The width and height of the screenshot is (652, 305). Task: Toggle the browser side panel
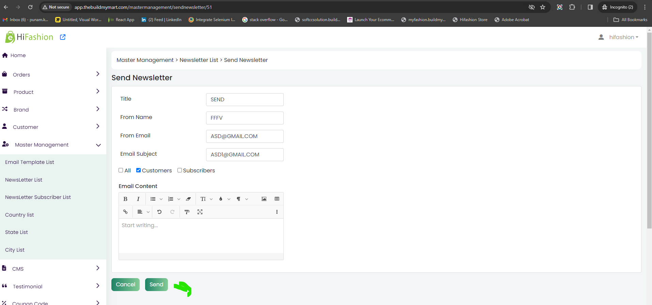tap(590, 7)
